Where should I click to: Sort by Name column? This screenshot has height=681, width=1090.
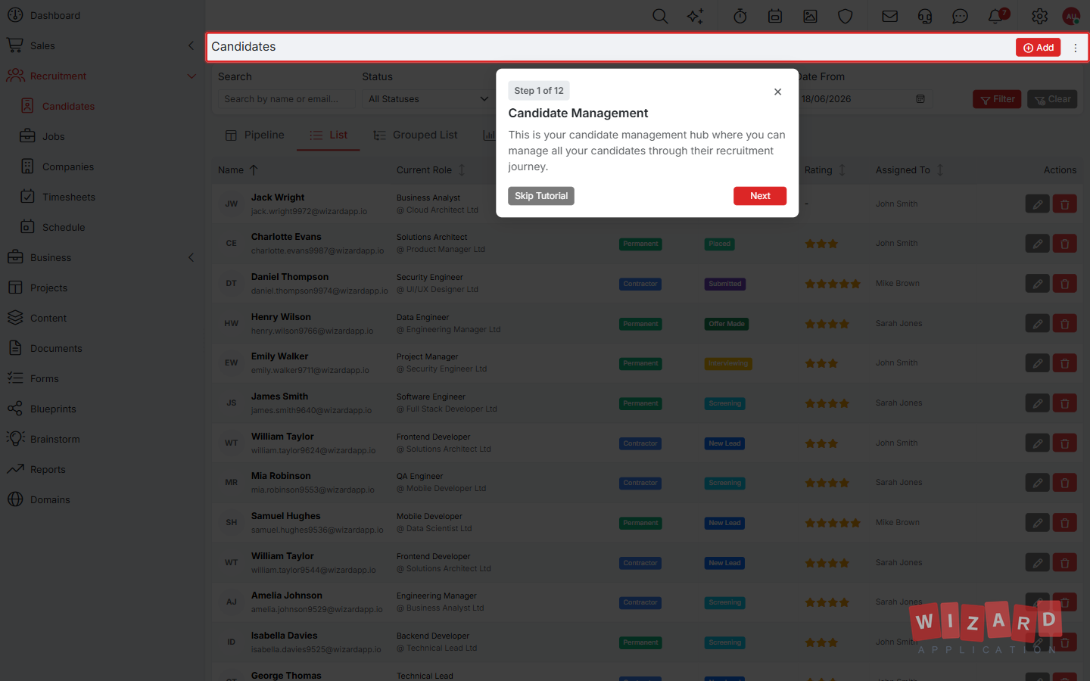click(x=238, y=170)
